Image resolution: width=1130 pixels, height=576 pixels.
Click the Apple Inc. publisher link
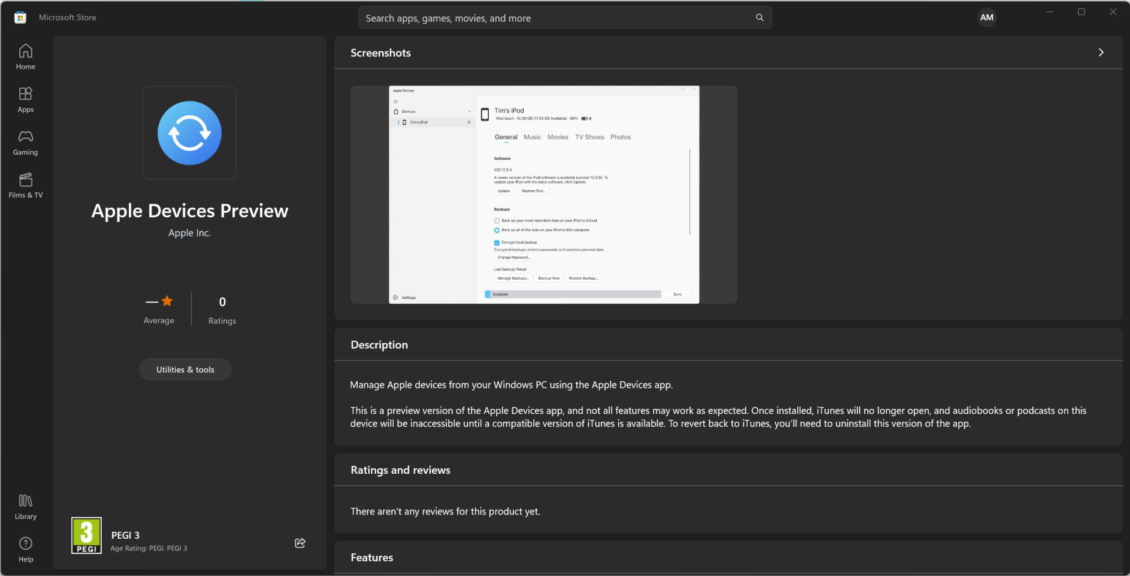(189, 233)
